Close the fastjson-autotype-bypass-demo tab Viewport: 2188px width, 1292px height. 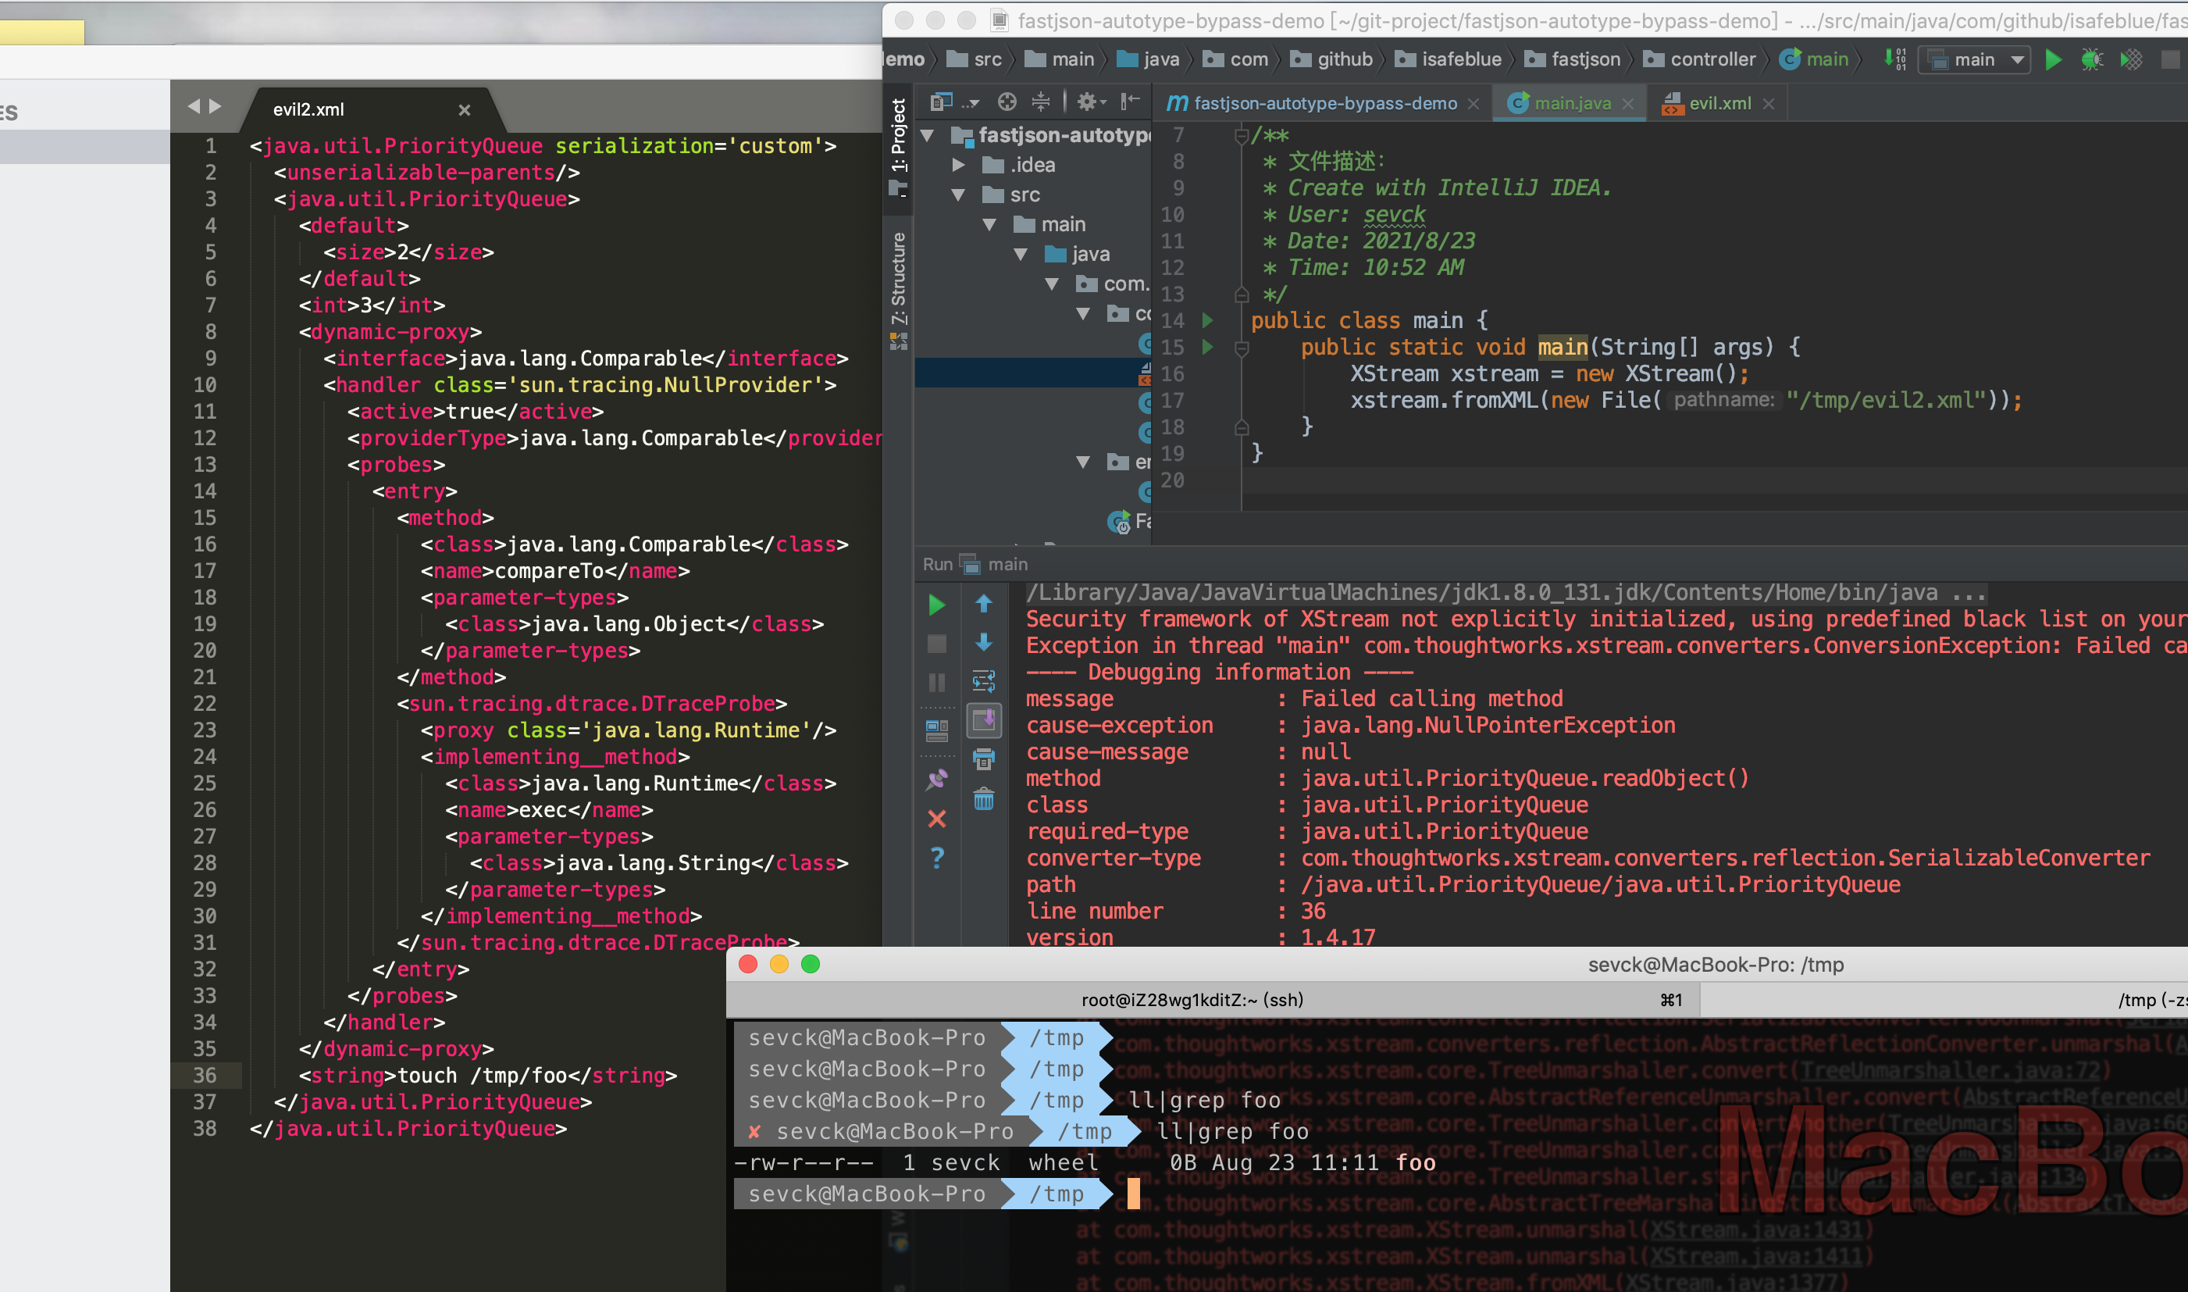(x=1473, y=104)
